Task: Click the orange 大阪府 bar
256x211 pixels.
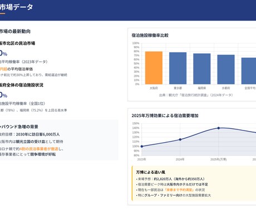Action: click(x=154, y=68)
